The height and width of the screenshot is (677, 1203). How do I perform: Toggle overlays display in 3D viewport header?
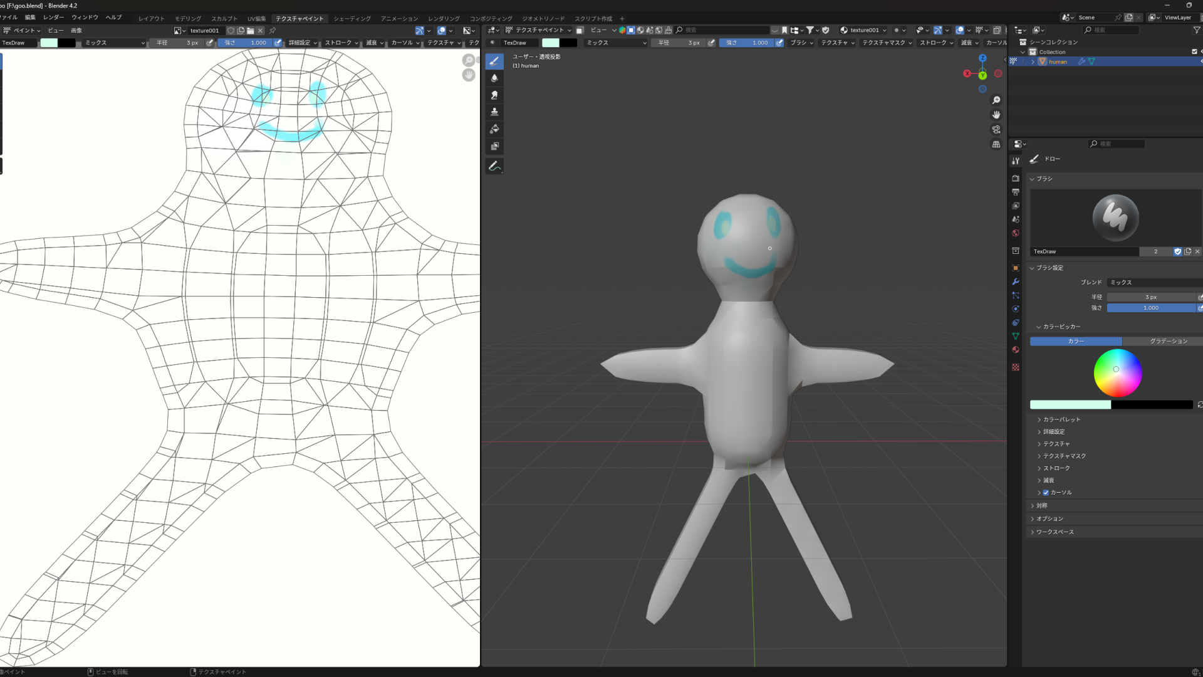coord(959,30)
